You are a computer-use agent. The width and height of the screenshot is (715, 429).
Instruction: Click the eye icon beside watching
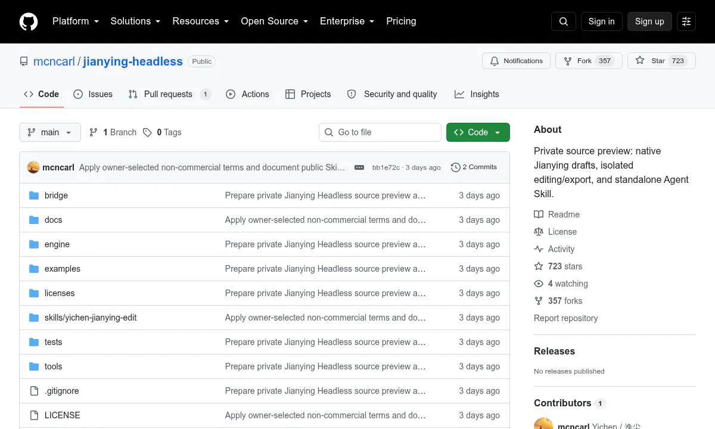[x=539, y=284]
